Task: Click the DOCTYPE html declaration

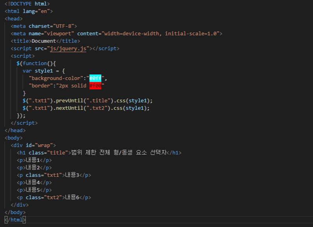Action: pos(27,4)
